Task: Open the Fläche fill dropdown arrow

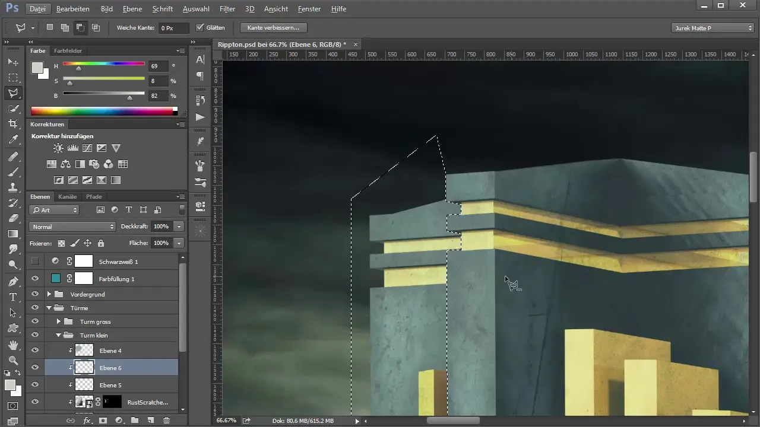Action: (179, 243)
